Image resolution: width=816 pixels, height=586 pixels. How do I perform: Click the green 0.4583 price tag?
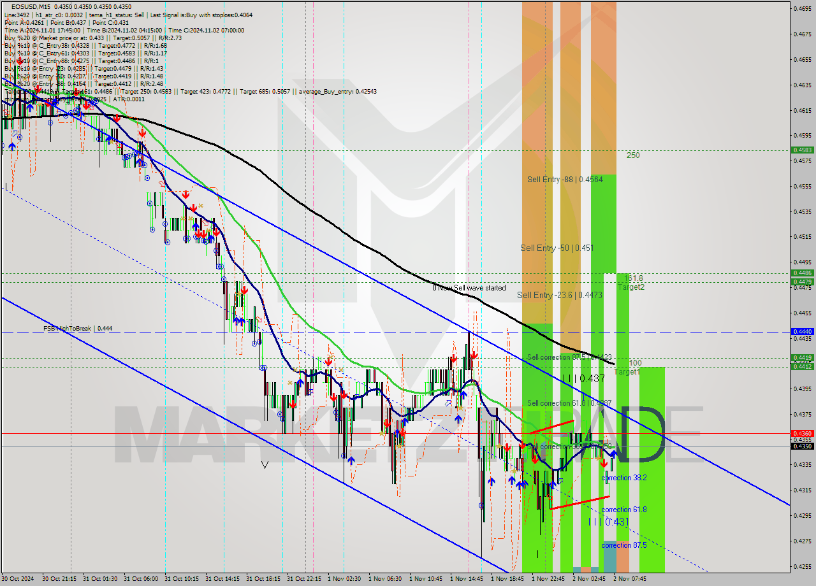tap(802, 150)
